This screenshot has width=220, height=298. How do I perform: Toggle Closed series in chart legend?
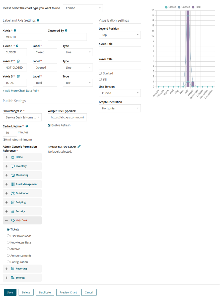(x=171, y=7)
